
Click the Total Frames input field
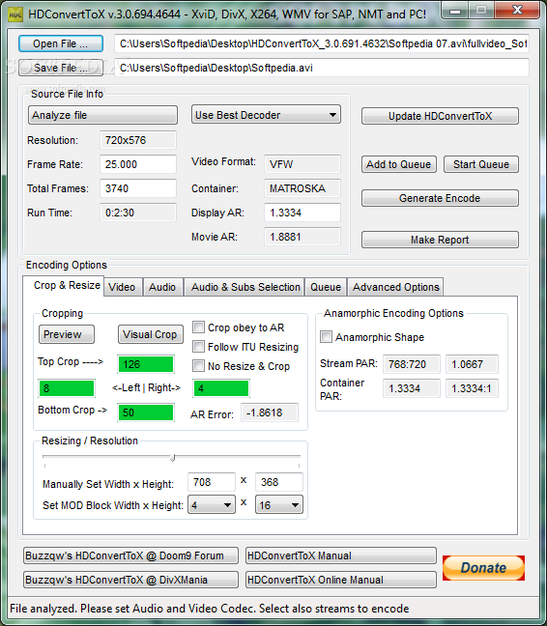pos(138,188)
